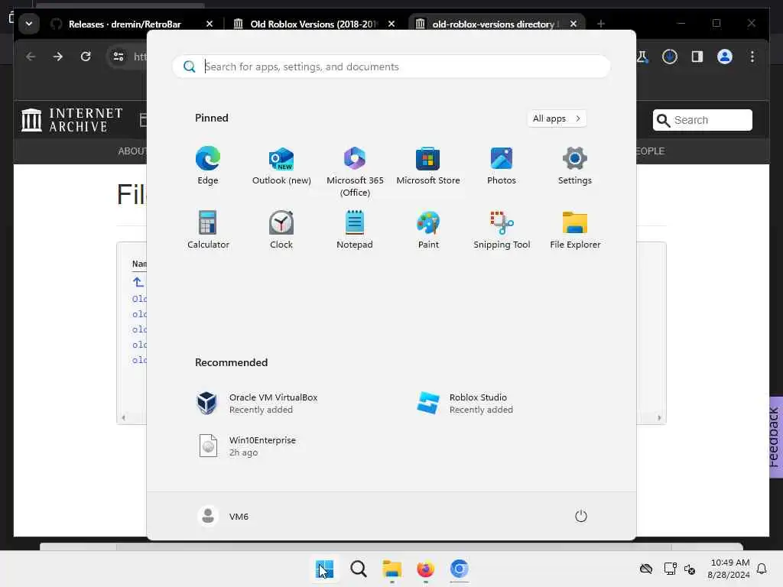This screenshot has width=783, height=587.
Task: Open Snipping Tool
Action: click(502, 230)
